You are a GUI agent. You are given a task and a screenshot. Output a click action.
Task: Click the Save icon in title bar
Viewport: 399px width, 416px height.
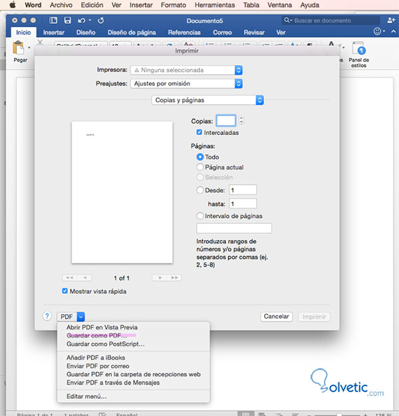tap(68, 21)
